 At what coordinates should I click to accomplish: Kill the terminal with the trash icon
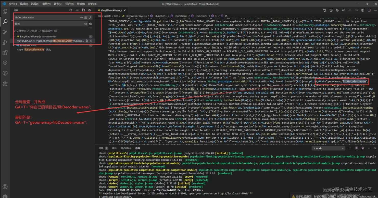click(363, 148)
